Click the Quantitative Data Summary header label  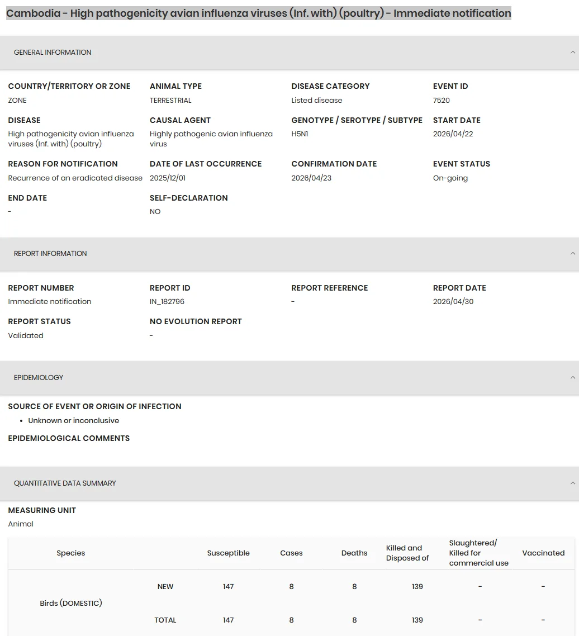pyautogui.click(x=65, y=483)
